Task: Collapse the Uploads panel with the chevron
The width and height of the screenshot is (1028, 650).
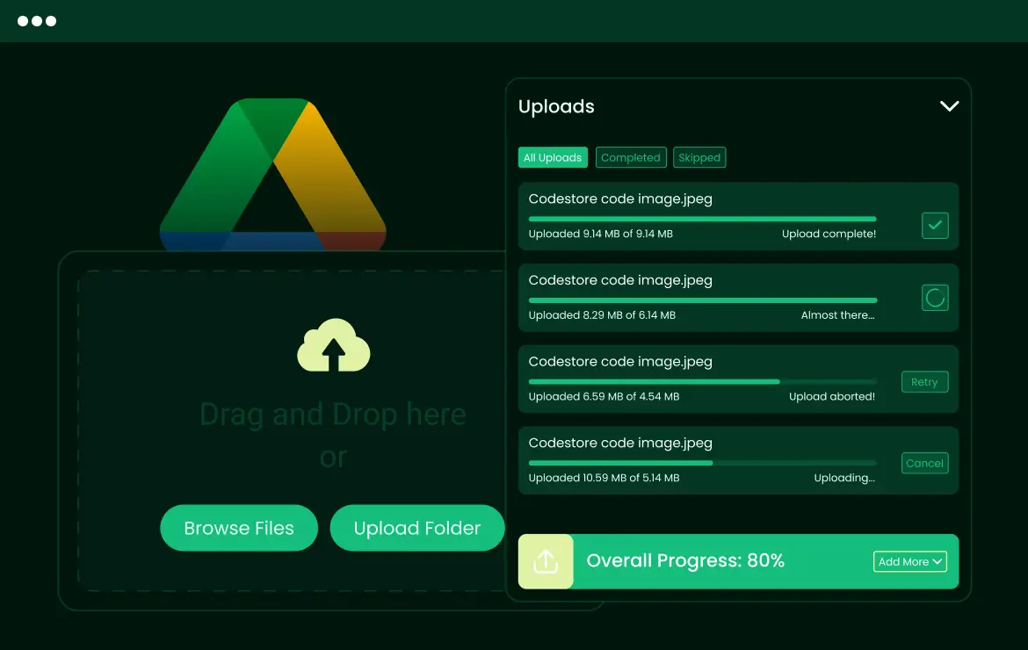Action: 949,106
